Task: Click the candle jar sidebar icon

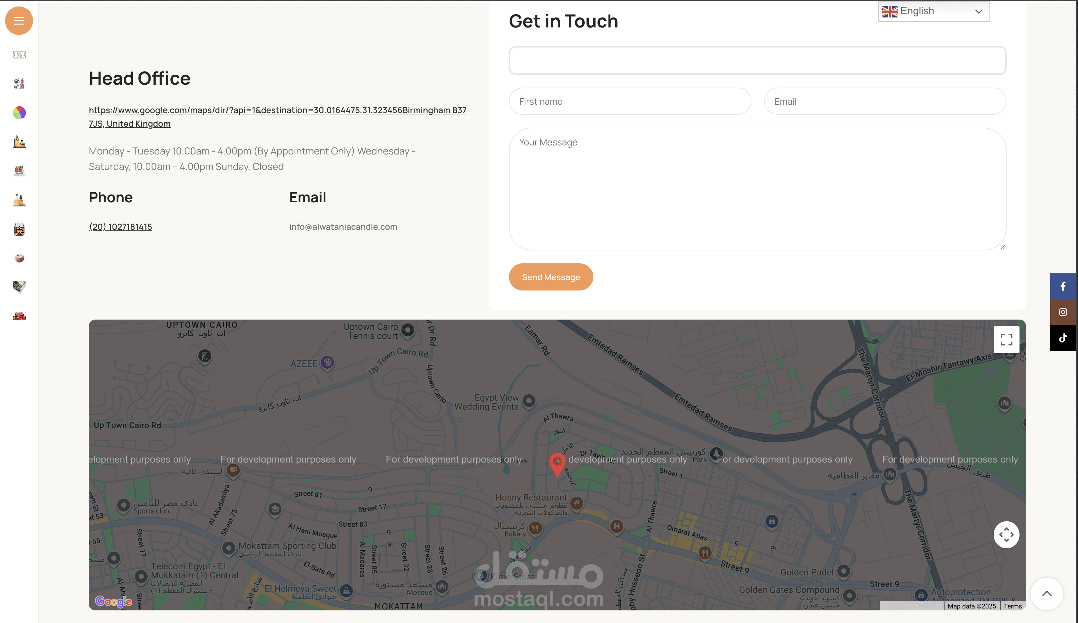Action: coord(19,229)
